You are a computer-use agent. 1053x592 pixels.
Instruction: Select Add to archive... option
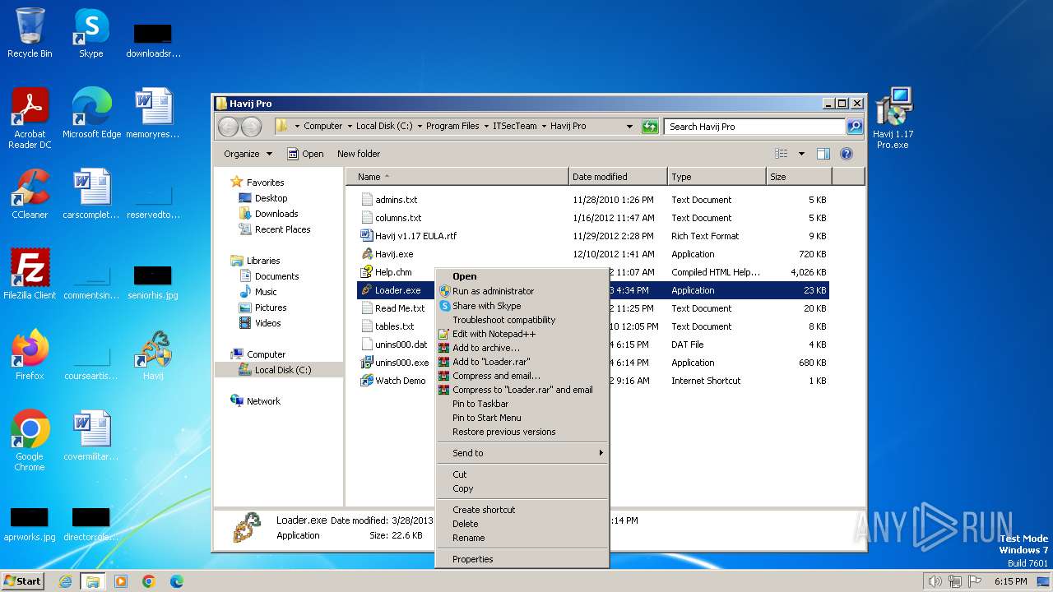pos(522,348)
